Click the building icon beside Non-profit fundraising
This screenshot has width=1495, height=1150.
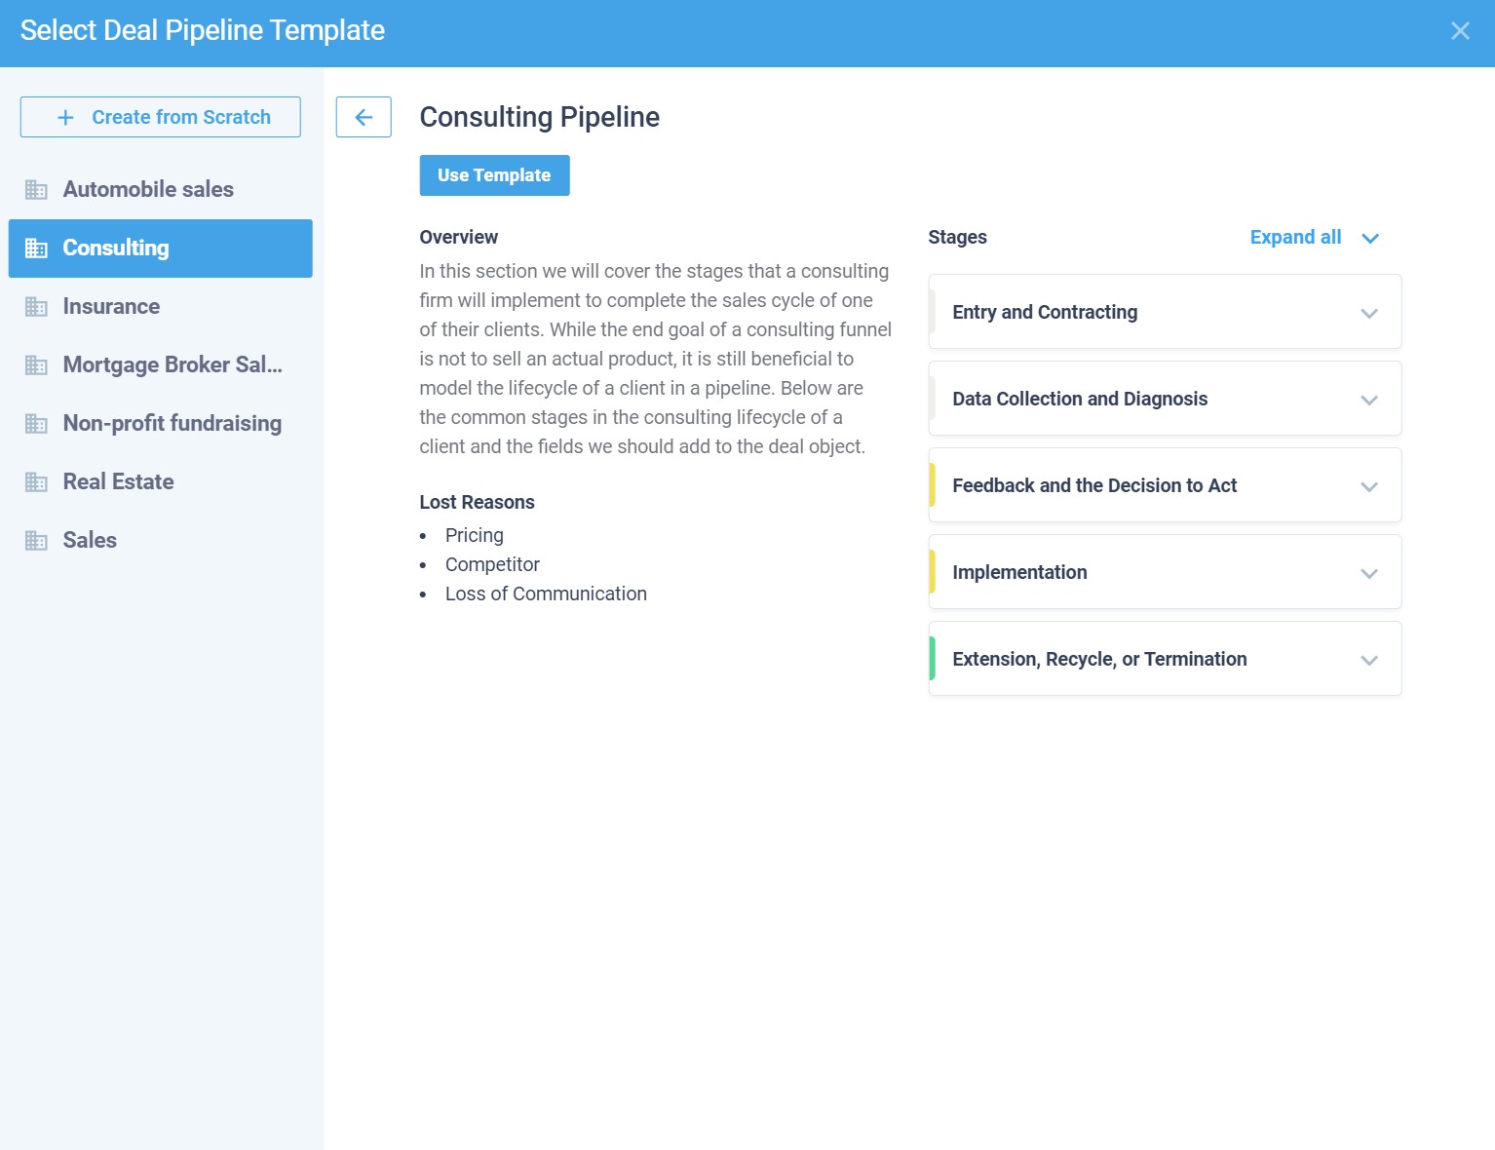tap(36, 424)
